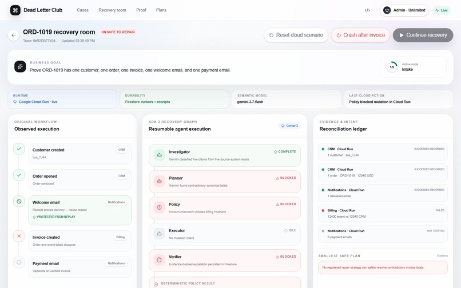The image size is (461, 288).
Task: Go back using the arrow button
Action: pos(14,35)
